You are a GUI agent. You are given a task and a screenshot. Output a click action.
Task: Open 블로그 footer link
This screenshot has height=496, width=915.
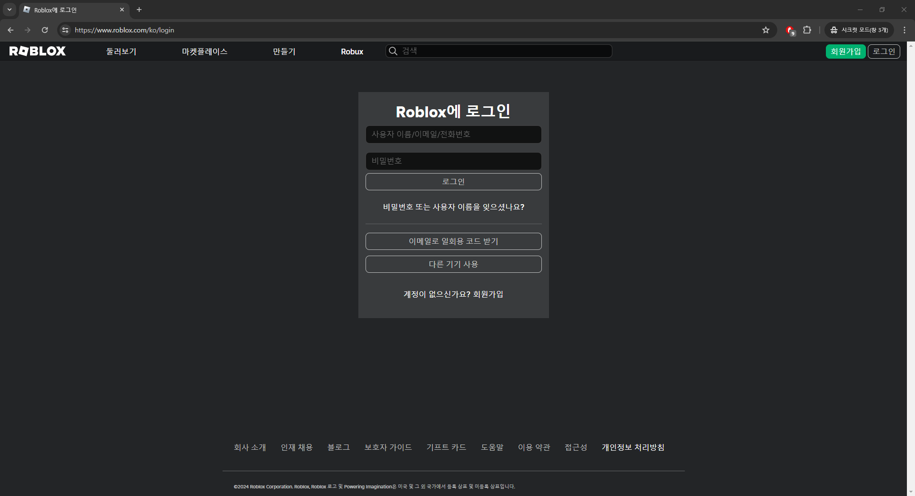click(x=339, y=447)
